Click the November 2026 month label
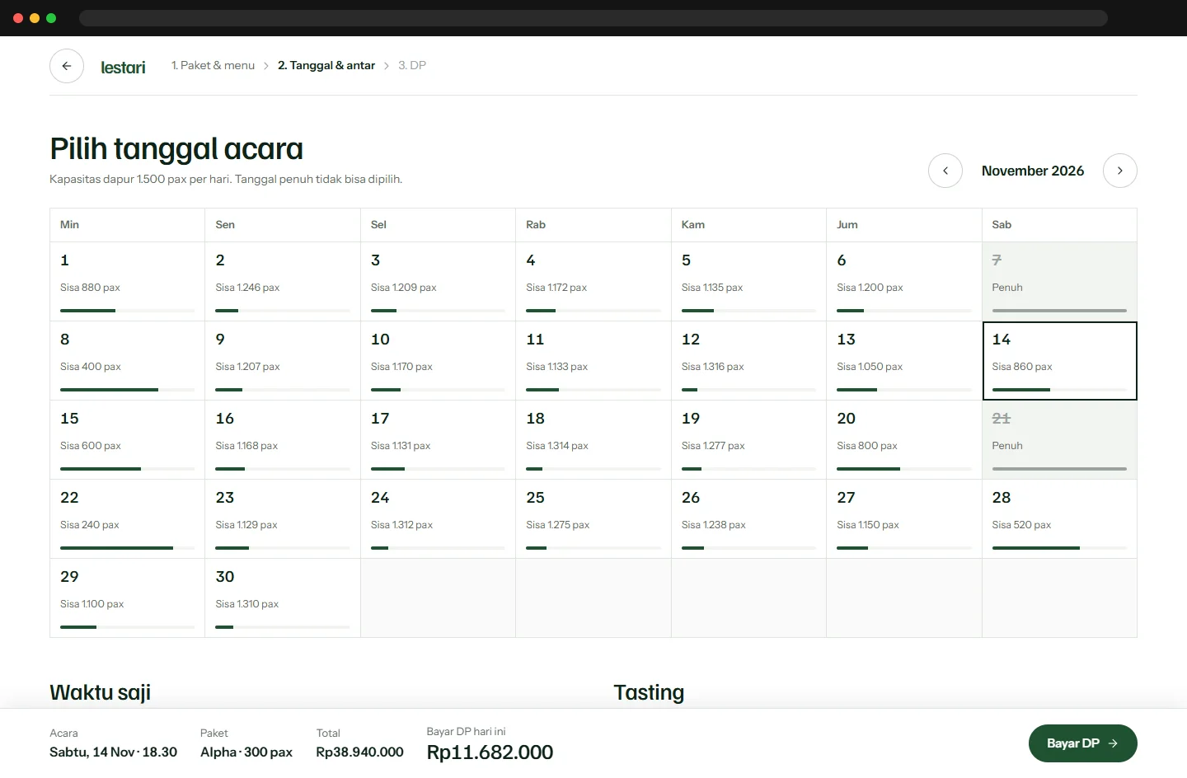1187x778 pixels. click(1033, 171)
